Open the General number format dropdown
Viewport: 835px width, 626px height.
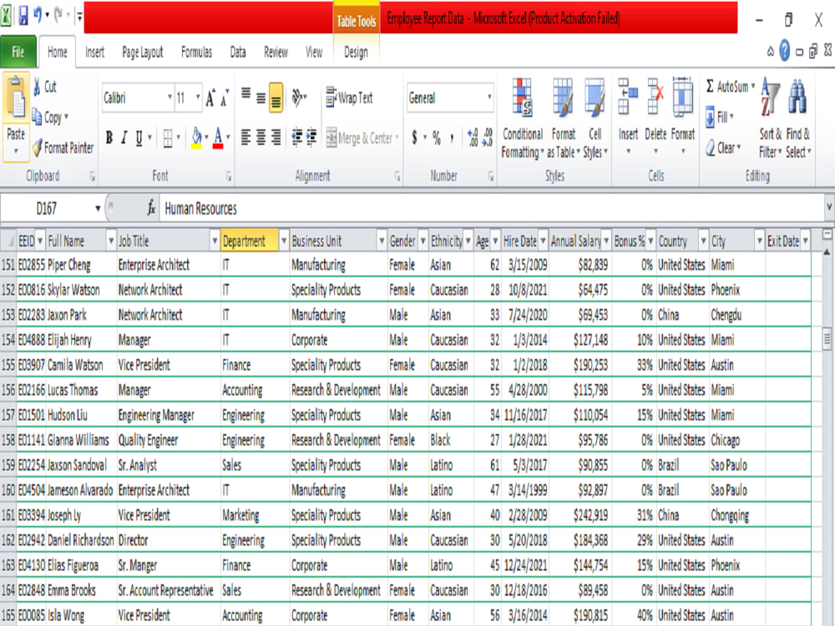488,98
